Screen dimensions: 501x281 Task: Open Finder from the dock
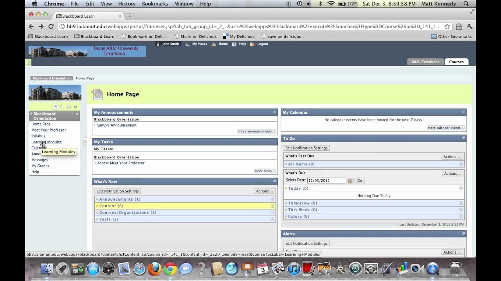pyautogui.click(x=47, y=269)
